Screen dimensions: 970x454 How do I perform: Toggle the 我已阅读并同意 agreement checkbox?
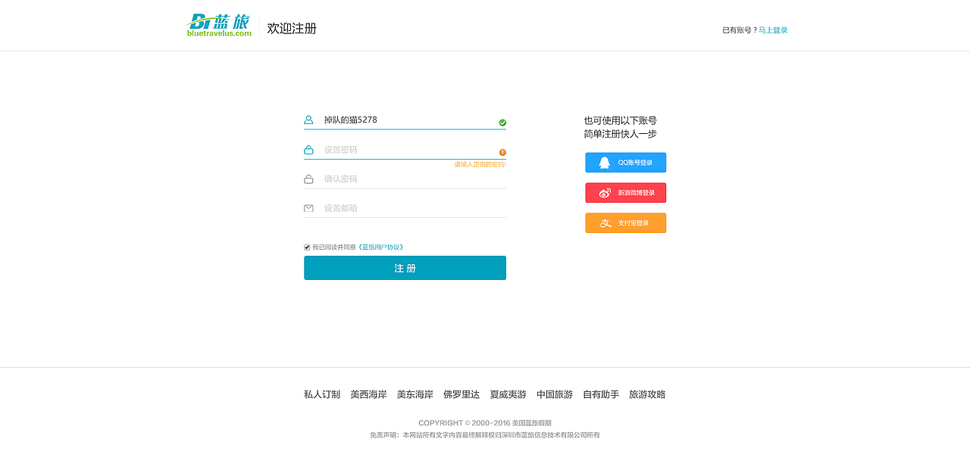click(x=307, y=247)
